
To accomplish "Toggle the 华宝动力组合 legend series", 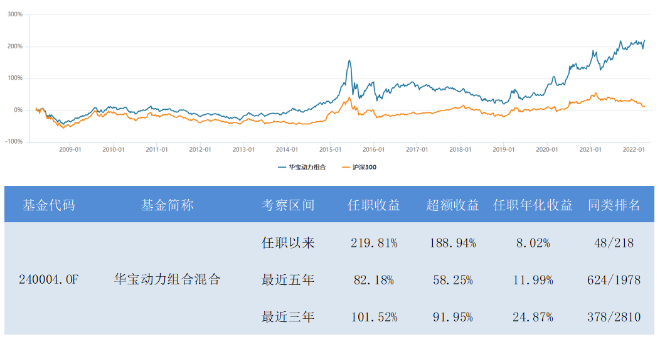I will click(x=307, y=167).
